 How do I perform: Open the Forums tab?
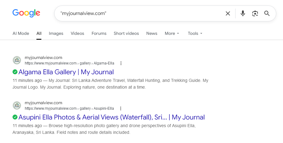point(99,34)
